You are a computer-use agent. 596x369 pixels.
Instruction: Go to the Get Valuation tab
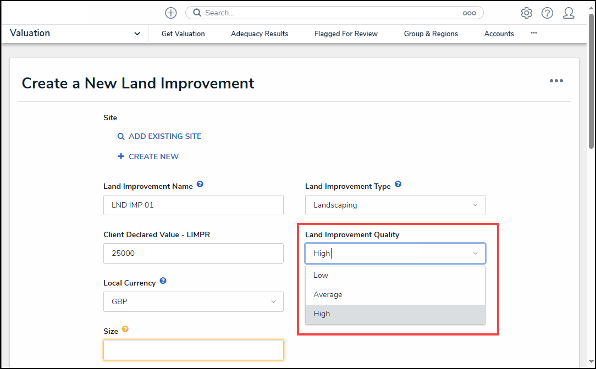[183, 34]
